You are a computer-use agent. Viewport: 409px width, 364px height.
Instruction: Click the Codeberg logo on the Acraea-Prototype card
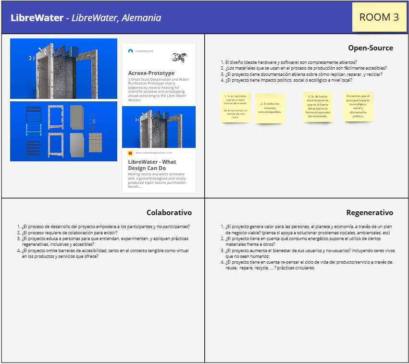(131, 51)
